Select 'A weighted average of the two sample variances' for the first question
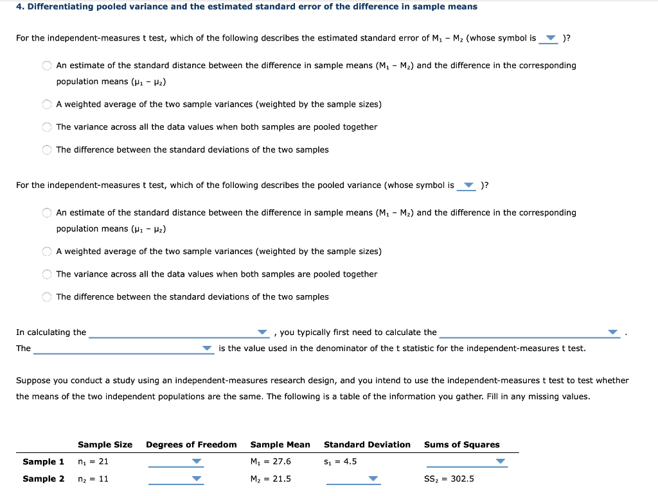 [x=46, y=104]
